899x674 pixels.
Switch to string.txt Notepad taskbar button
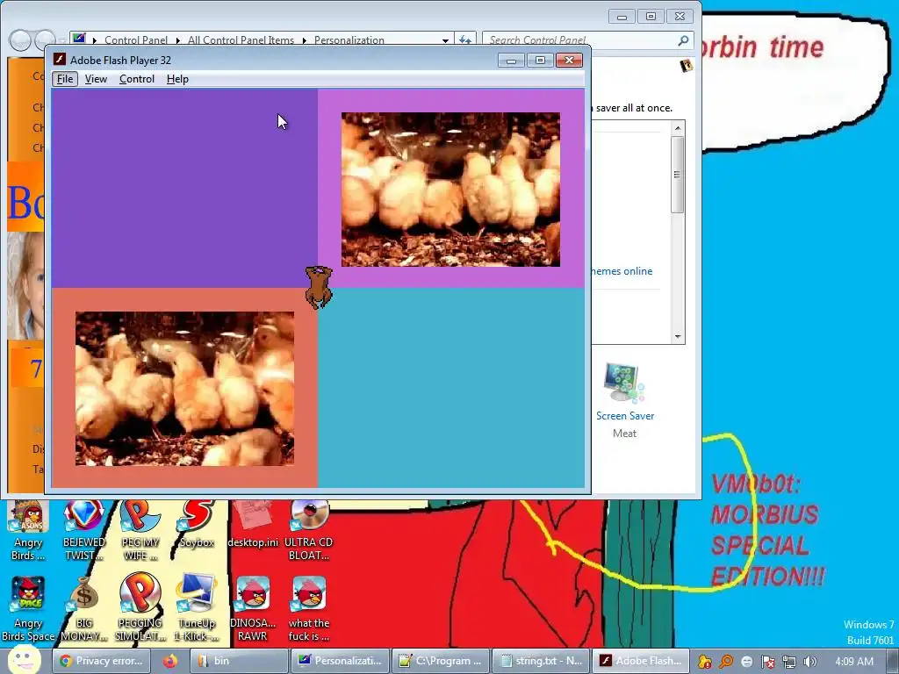point(541,661)
